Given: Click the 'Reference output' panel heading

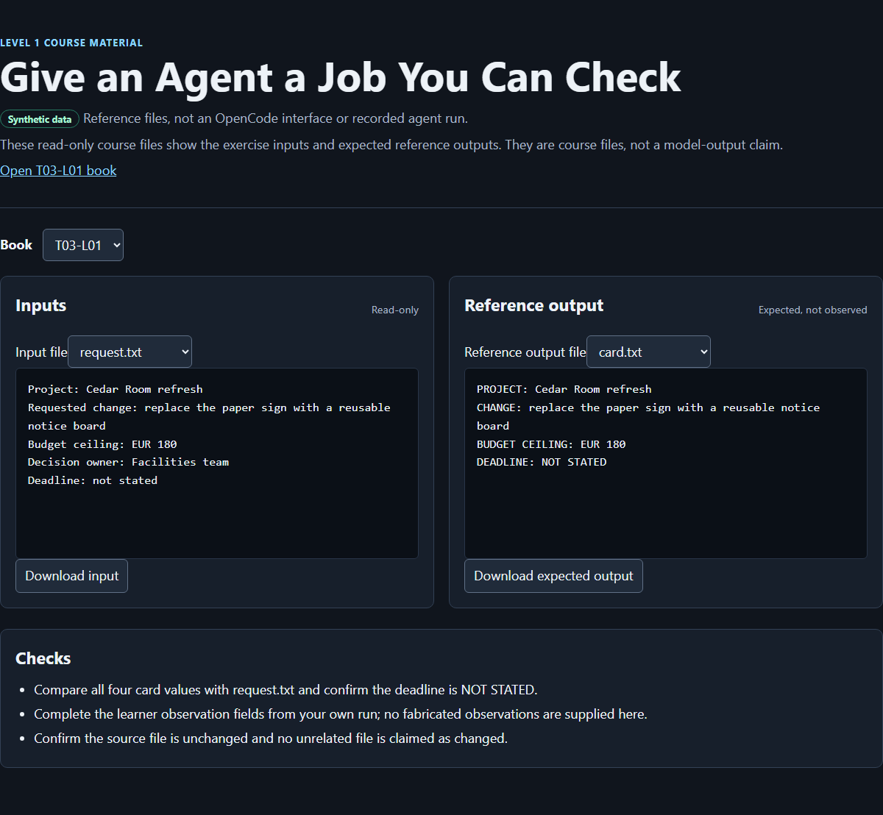Looking at the screenshot, I should tap(534, 305).
